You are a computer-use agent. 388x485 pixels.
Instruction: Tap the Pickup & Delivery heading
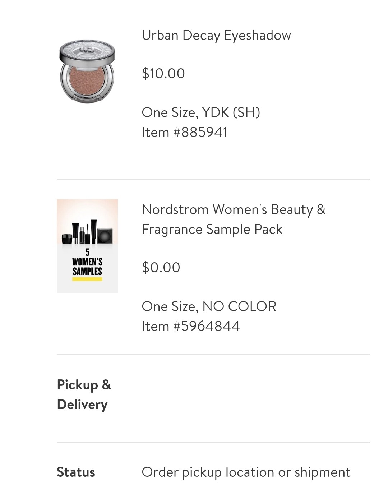click(84, 394)
